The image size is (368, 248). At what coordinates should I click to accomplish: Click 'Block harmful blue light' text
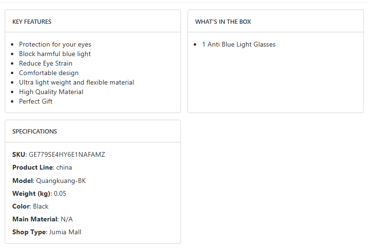pos(55,54)
